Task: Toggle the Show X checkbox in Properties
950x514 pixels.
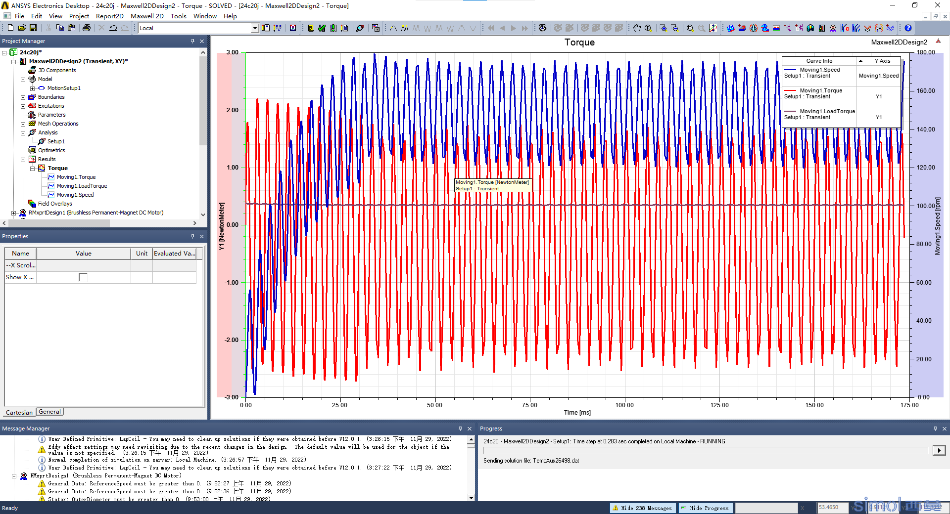Action: tap(83, 277)
